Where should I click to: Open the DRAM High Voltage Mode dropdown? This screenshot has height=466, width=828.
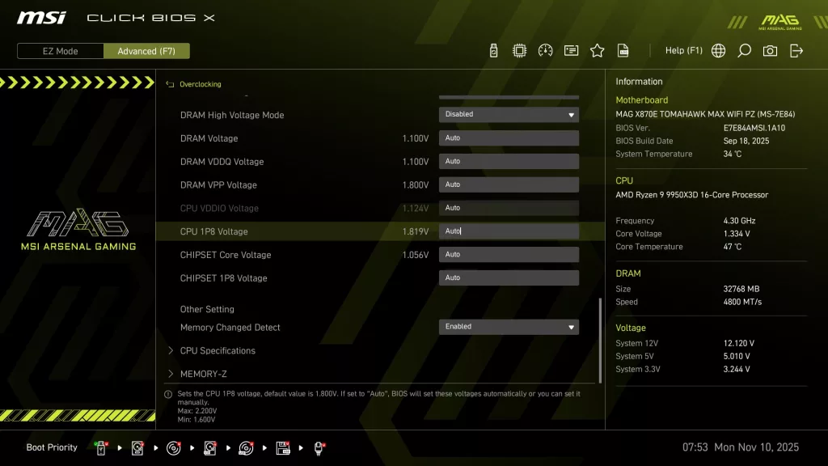[508, 114]
